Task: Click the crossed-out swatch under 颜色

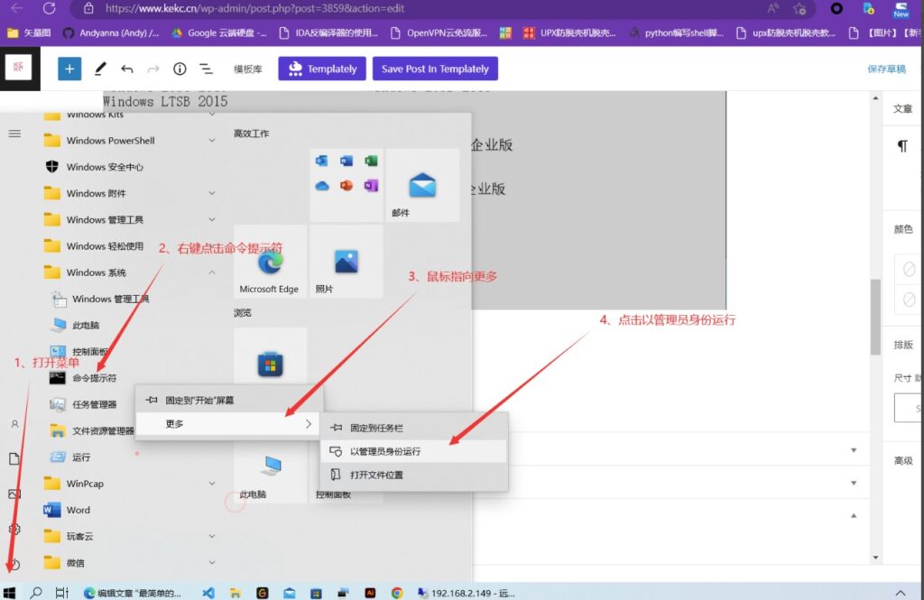Action: click(909, 268)
